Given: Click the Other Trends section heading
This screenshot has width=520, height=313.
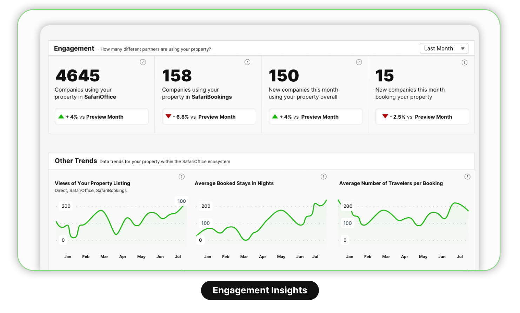Looking at the screenshot, I should [x=76, y=161].
